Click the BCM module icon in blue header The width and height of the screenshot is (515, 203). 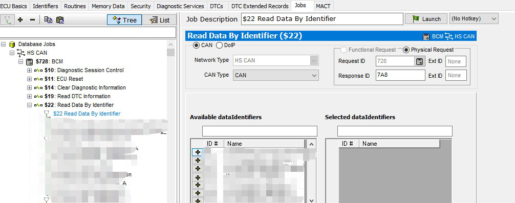pos(426,36)
